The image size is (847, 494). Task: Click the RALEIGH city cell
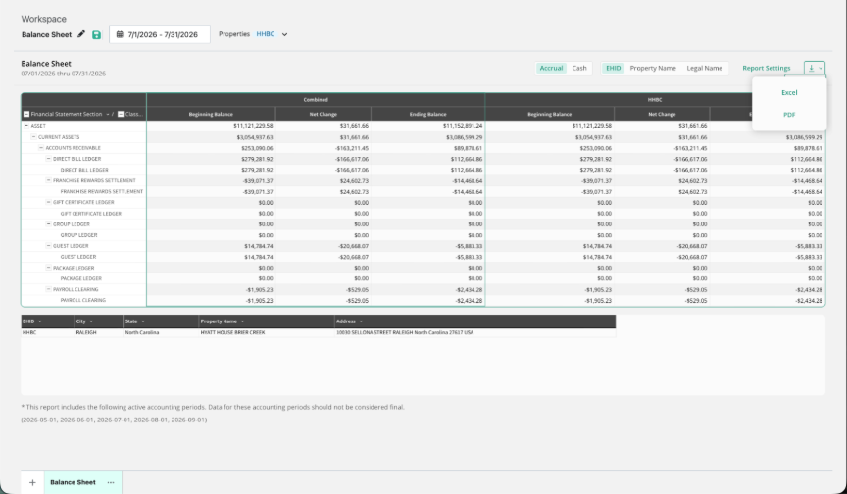point(98,332)
